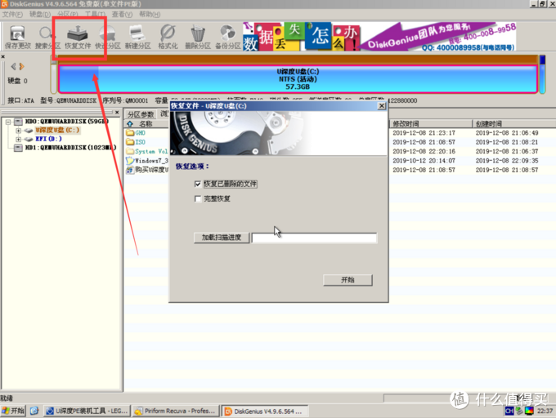The height and width of the screenshot is (418, 556).
Task: Select the ISO folder icon
Action: tap(130, 142)
